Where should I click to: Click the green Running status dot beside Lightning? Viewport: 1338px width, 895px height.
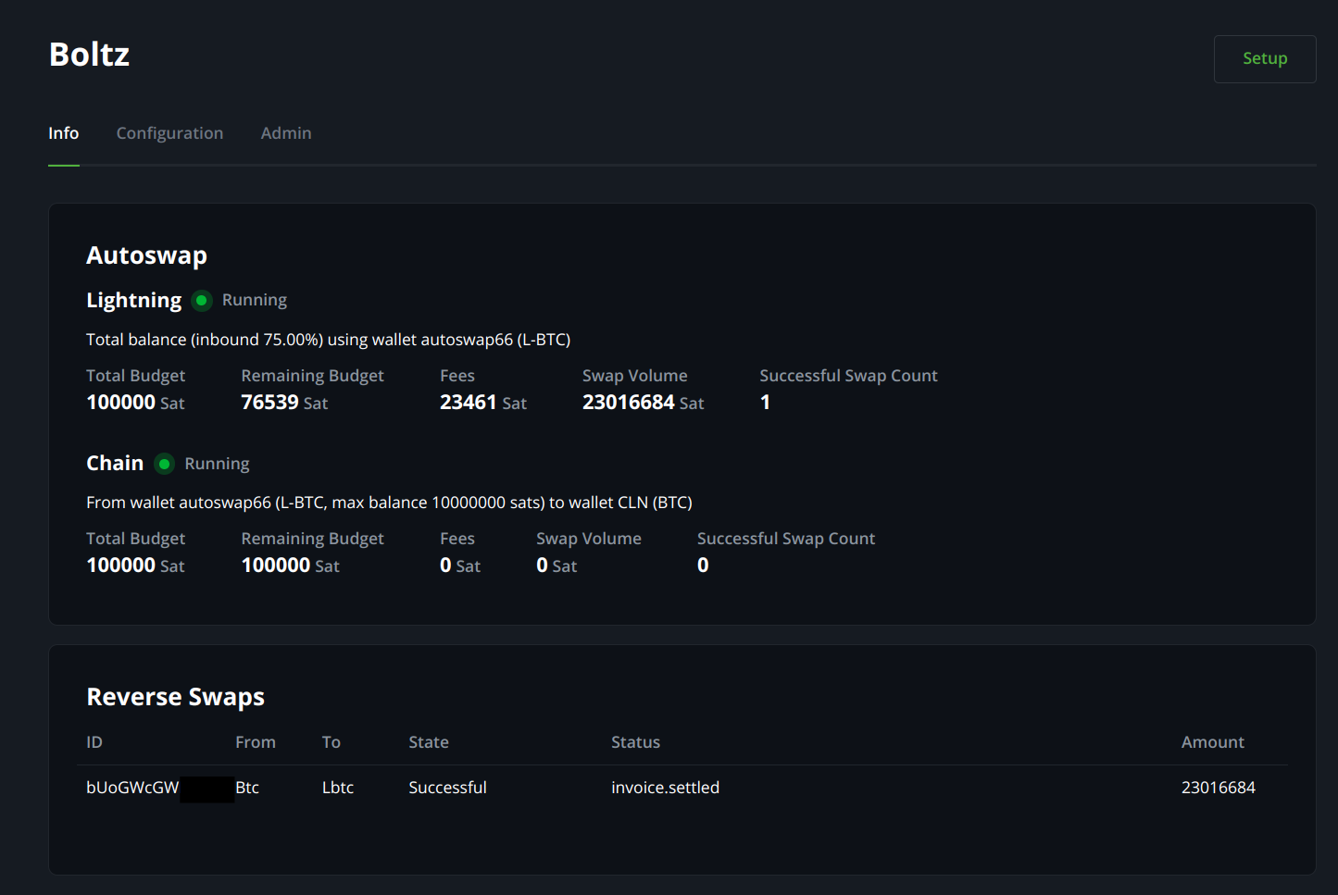coord(202,300)
